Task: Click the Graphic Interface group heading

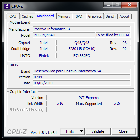Action: pos(23,92)
